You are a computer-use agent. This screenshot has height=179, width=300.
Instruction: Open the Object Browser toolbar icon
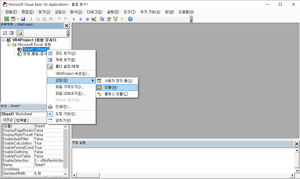coord(115,19)
